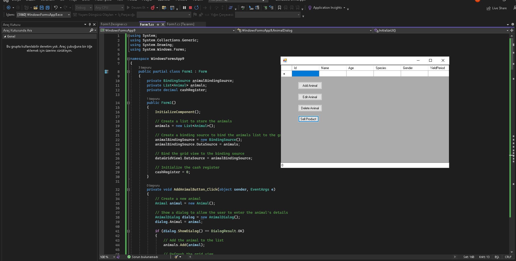
Task: Toggle a bookmark with the bookmark icon
Action: (x=280, y=8)
